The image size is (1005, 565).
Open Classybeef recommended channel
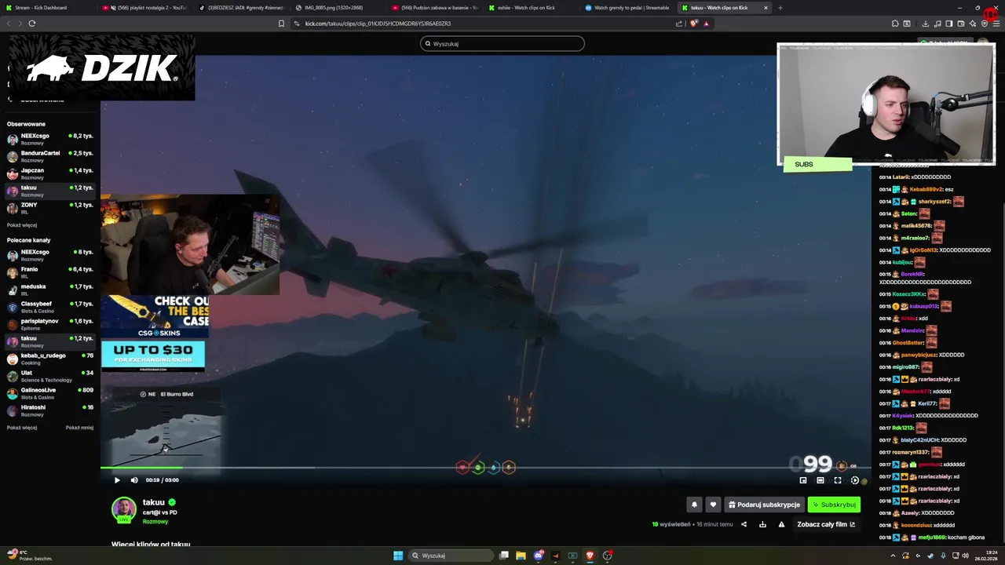coord(50,307)
